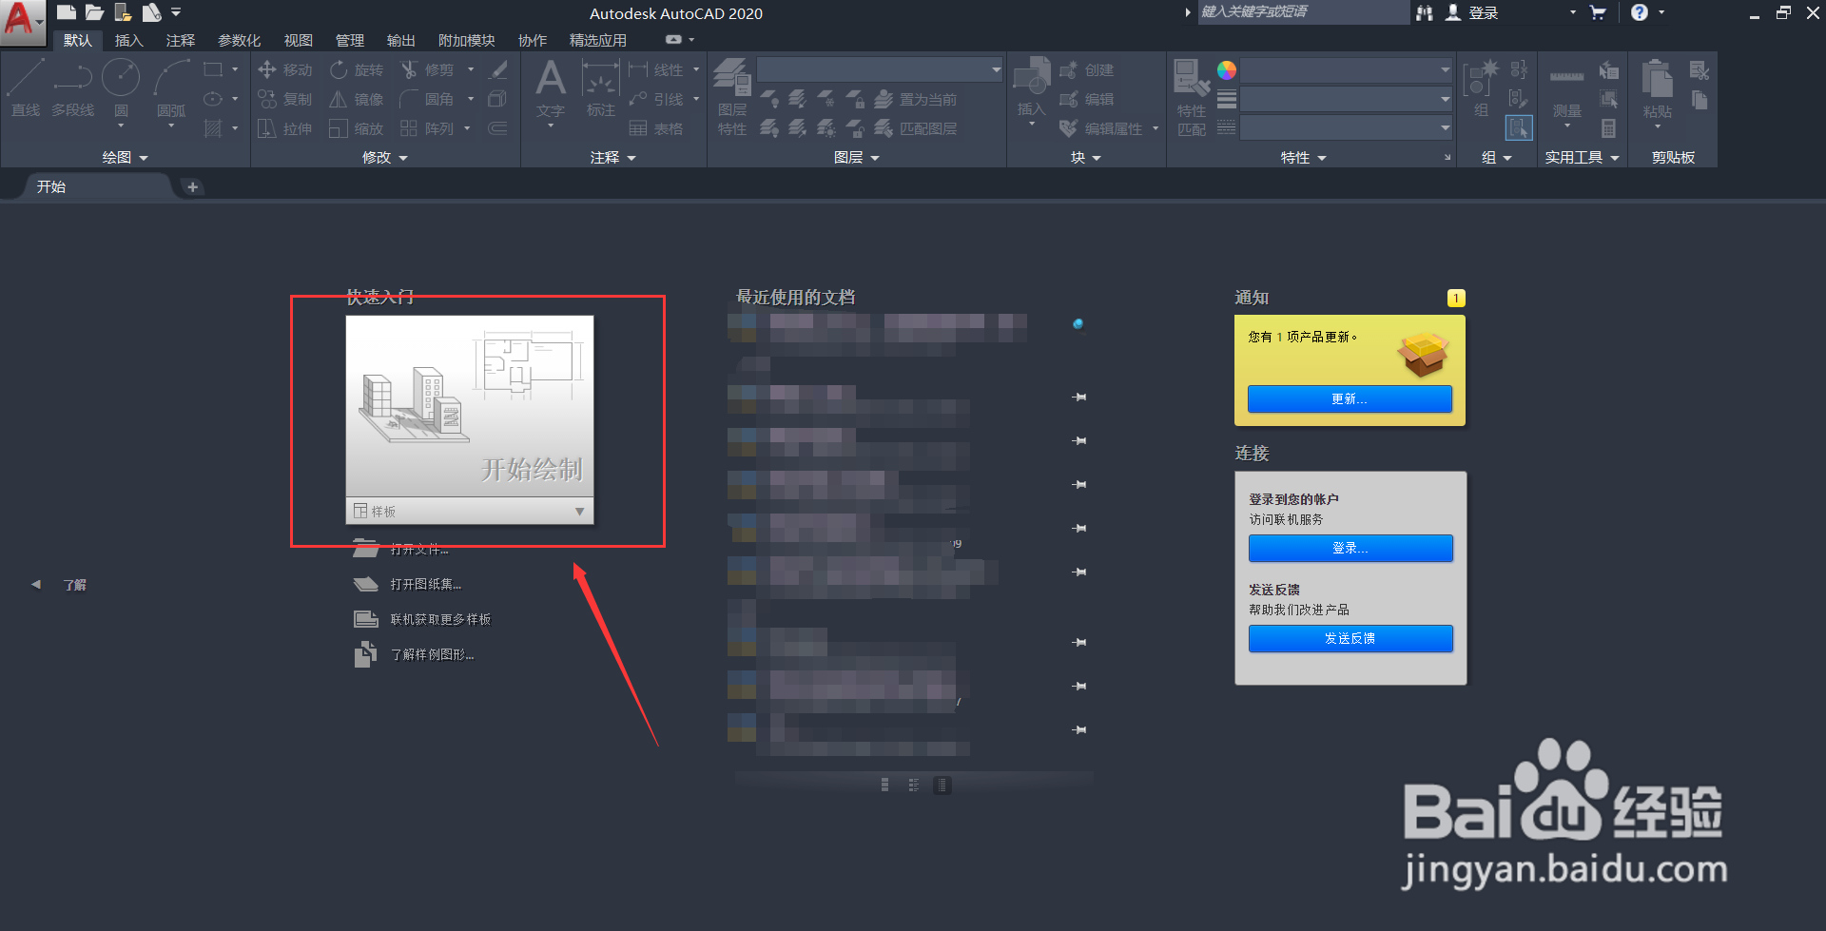Screen dimensions: 1826x931
Task: Open Layer Properties (图层特性)
Action: coord(732,97)
